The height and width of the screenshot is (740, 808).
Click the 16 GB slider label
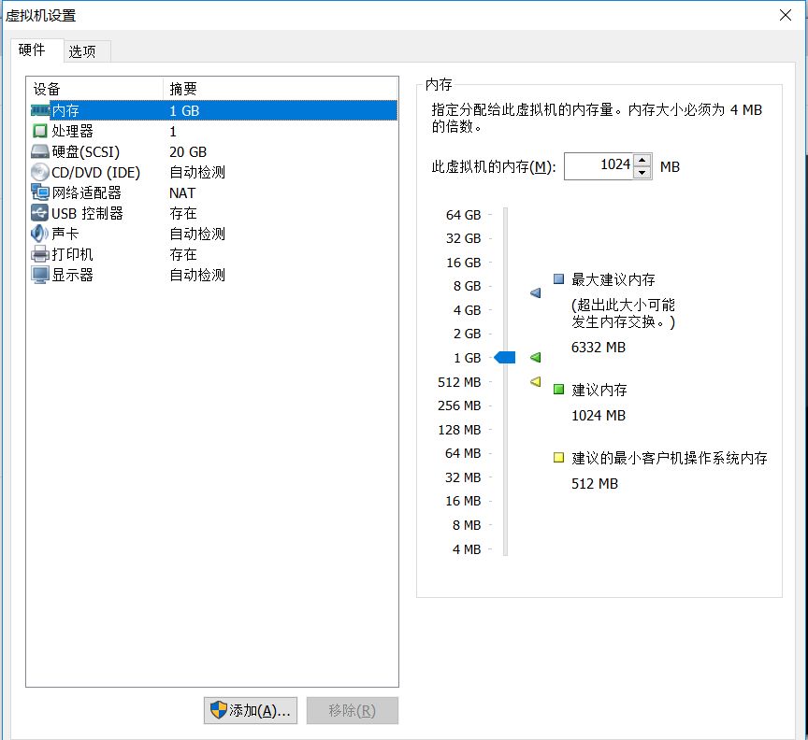463,263
